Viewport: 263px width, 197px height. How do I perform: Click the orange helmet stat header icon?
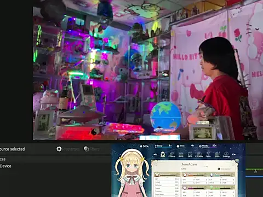click(x=185, y=175)
